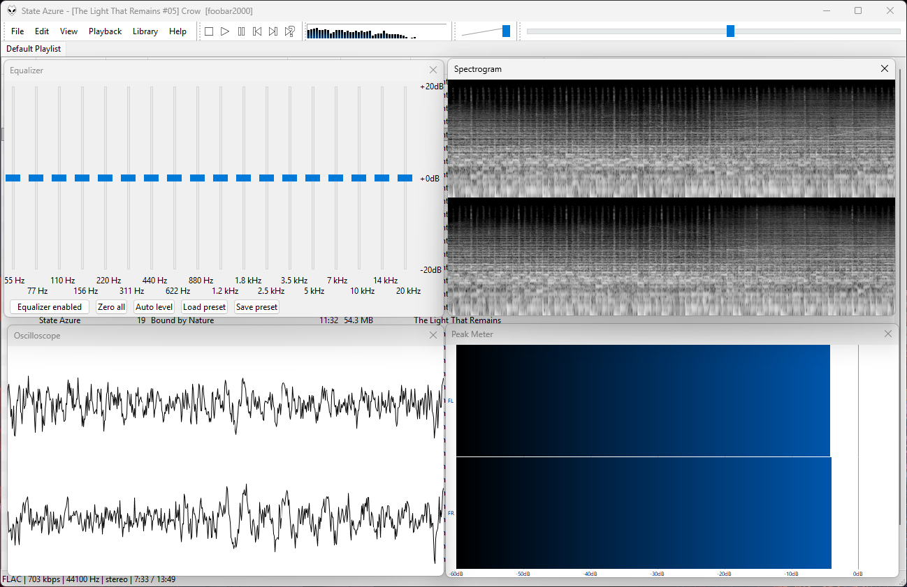The width and height of the screenshot is (907, 587).
Task: Click the 55 Hz equalizer band slider
Action: point(13,178)
